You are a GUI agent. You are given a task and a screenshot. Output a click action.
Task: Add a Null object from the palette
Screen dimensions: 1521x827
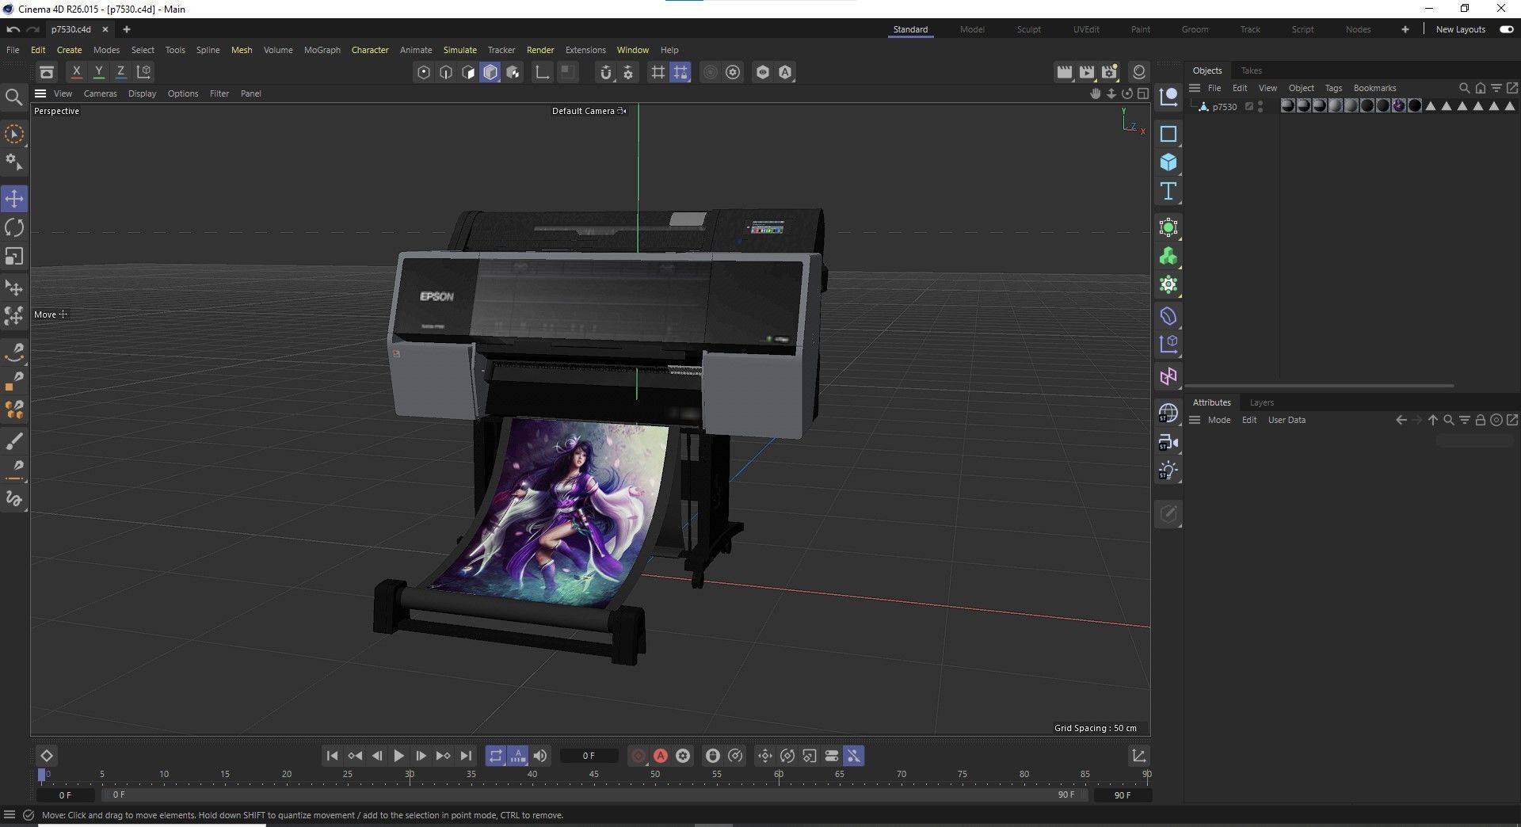point(1168,97)
